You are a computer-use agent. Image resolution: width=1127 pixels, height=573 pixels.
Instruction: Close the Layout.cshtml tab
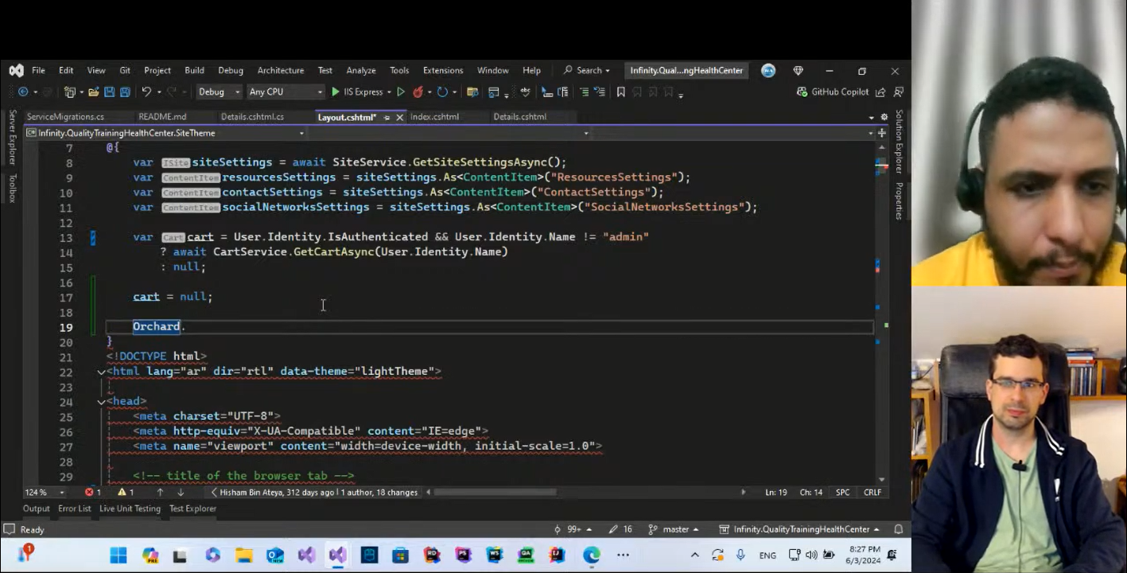pyautogui.click(x=399, y=117)
